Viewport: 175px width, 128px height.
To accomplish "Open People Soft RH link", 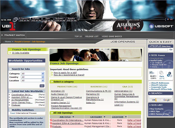I will (159, 65).
